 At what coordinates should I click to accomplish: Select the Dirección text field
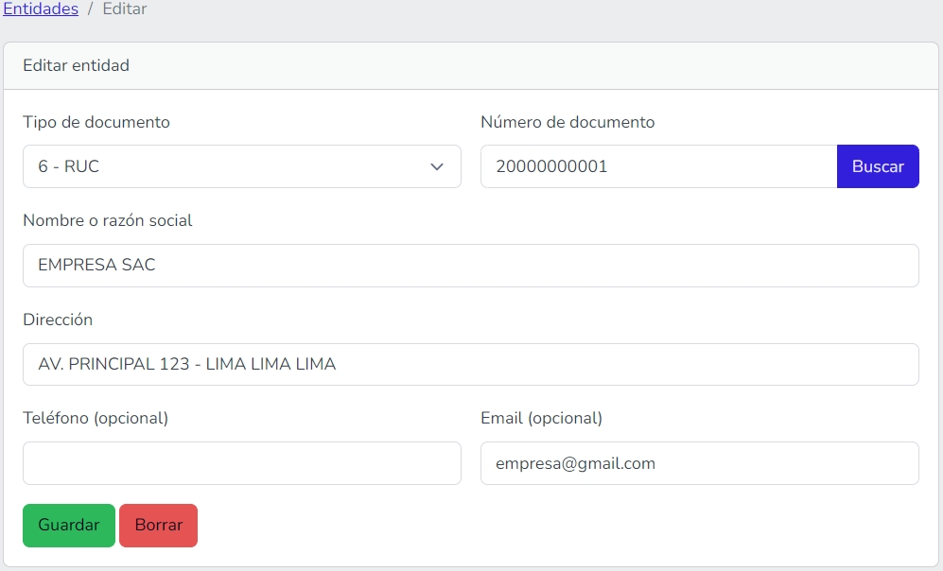470,364
